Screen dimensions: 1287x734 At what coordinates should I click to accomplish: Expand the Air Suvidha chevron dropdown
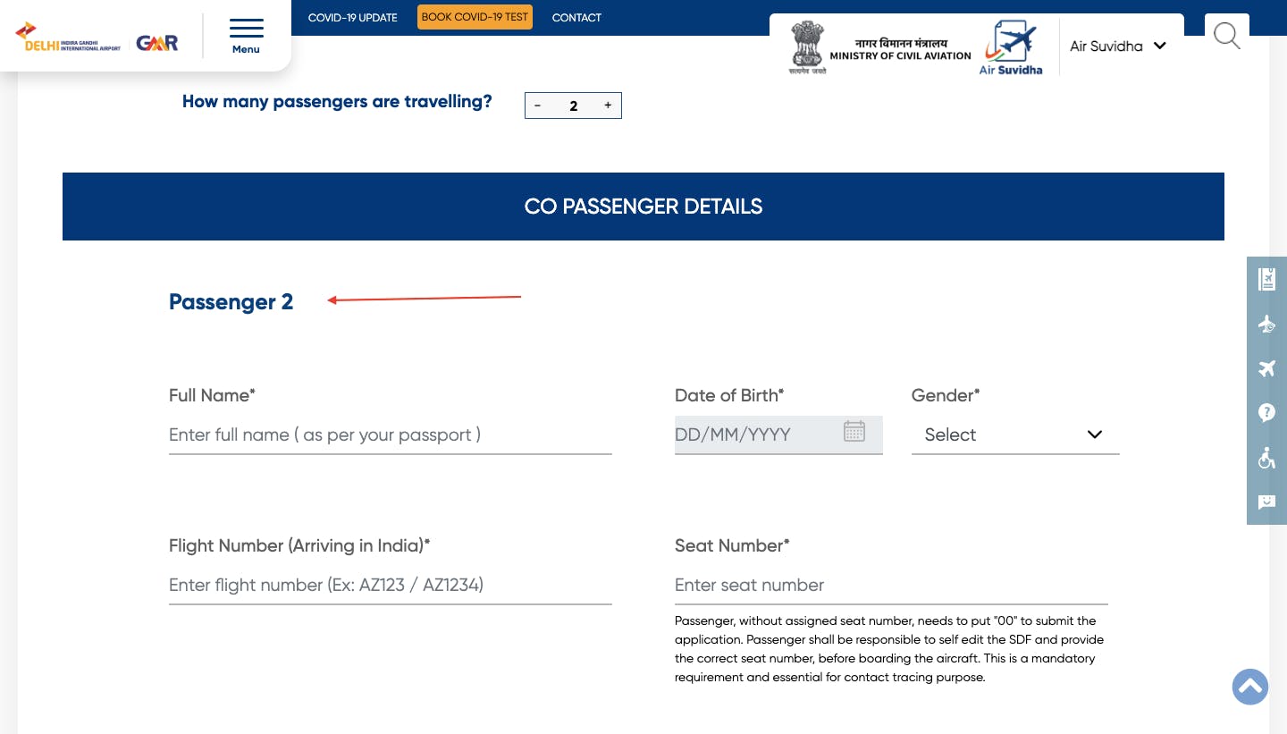tap(1159, 46)
